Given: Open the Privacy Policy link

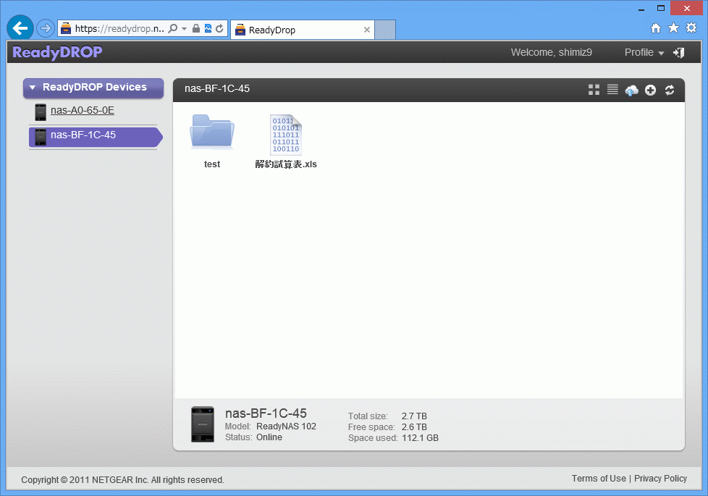Looking at the screenshot, I should point(660,479).
